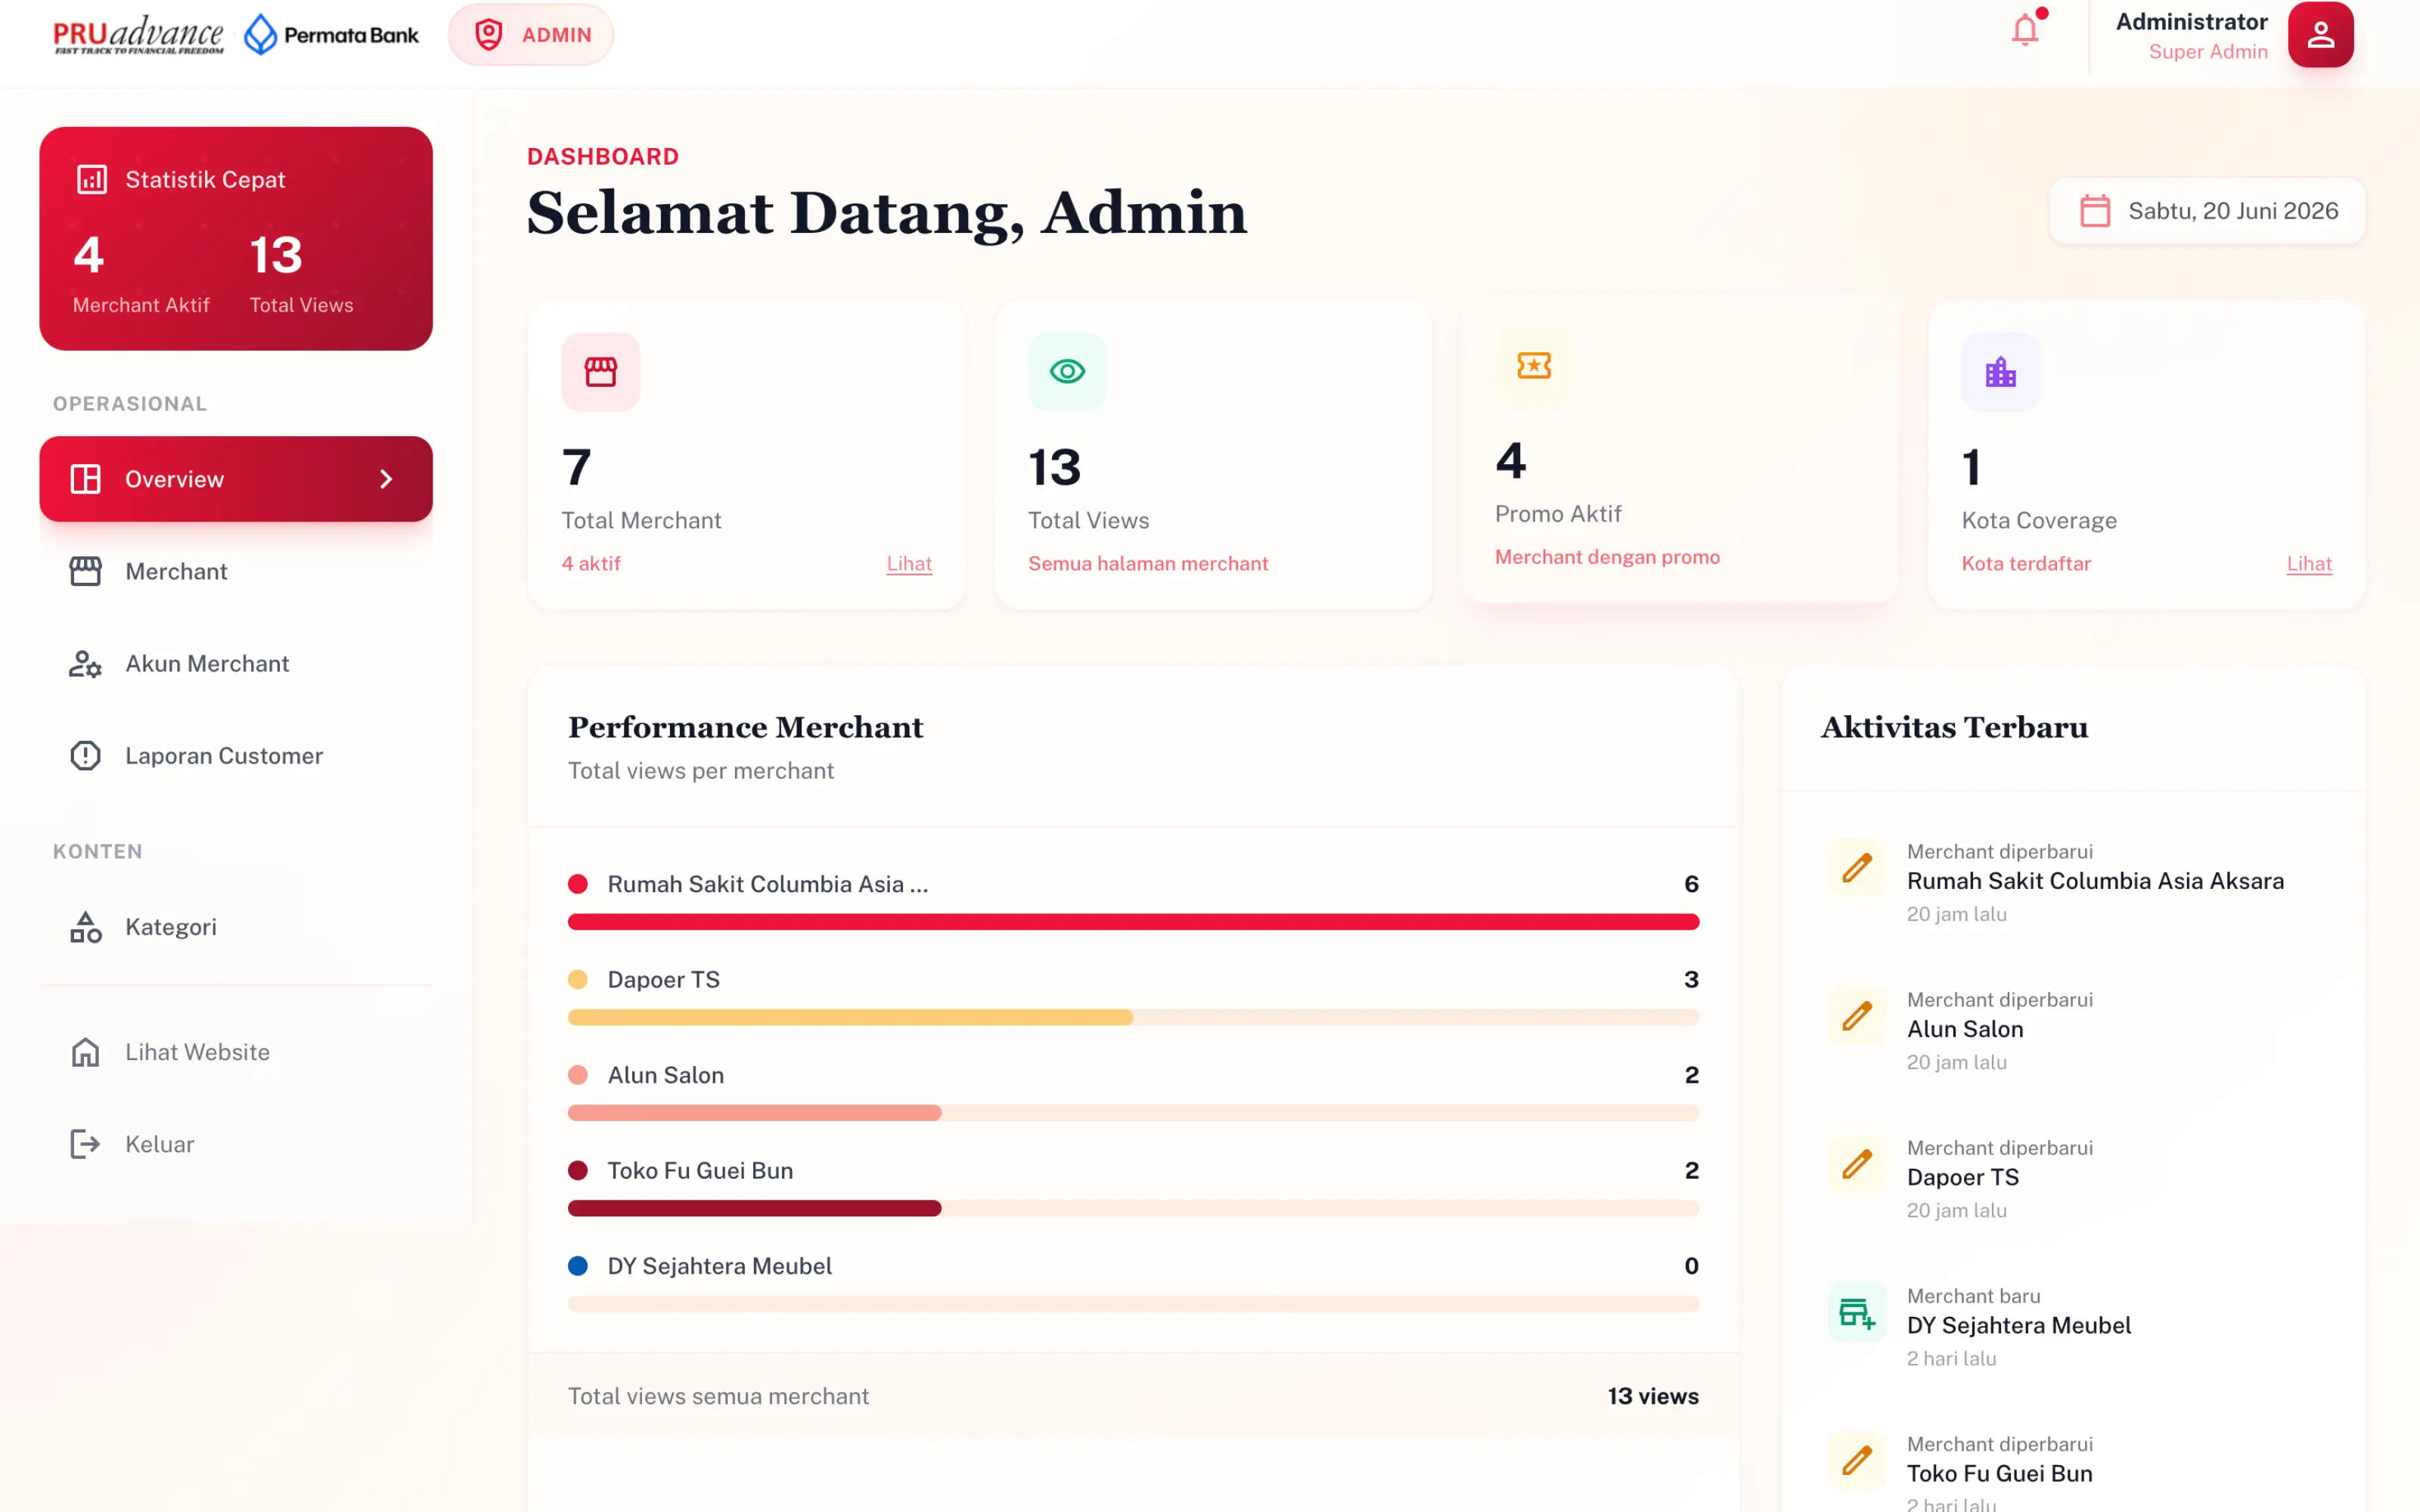Viewport: 2420px width, 1512px height.
Task: Open 'DY Sejahtera Meubel' in Aktivitas Terbaru
Action: tap(2019, 1325)
